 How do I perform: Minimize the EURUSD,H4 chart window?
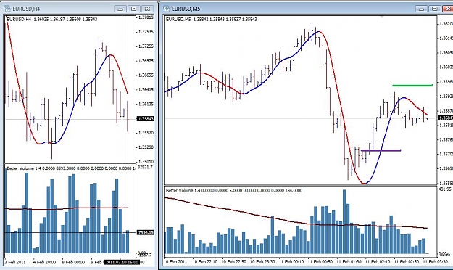[120, 9]
